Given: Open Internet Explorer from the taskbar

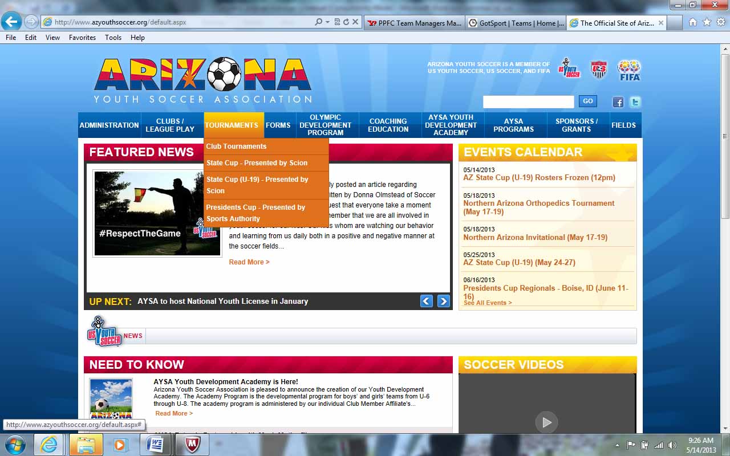Looking at the screenshot, I should 48,445.
